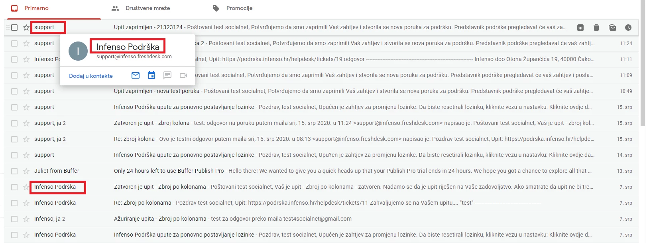Viewport: 649px width, 243px height.
Task: Click the '14. srp' date
Action: [624, 155]
